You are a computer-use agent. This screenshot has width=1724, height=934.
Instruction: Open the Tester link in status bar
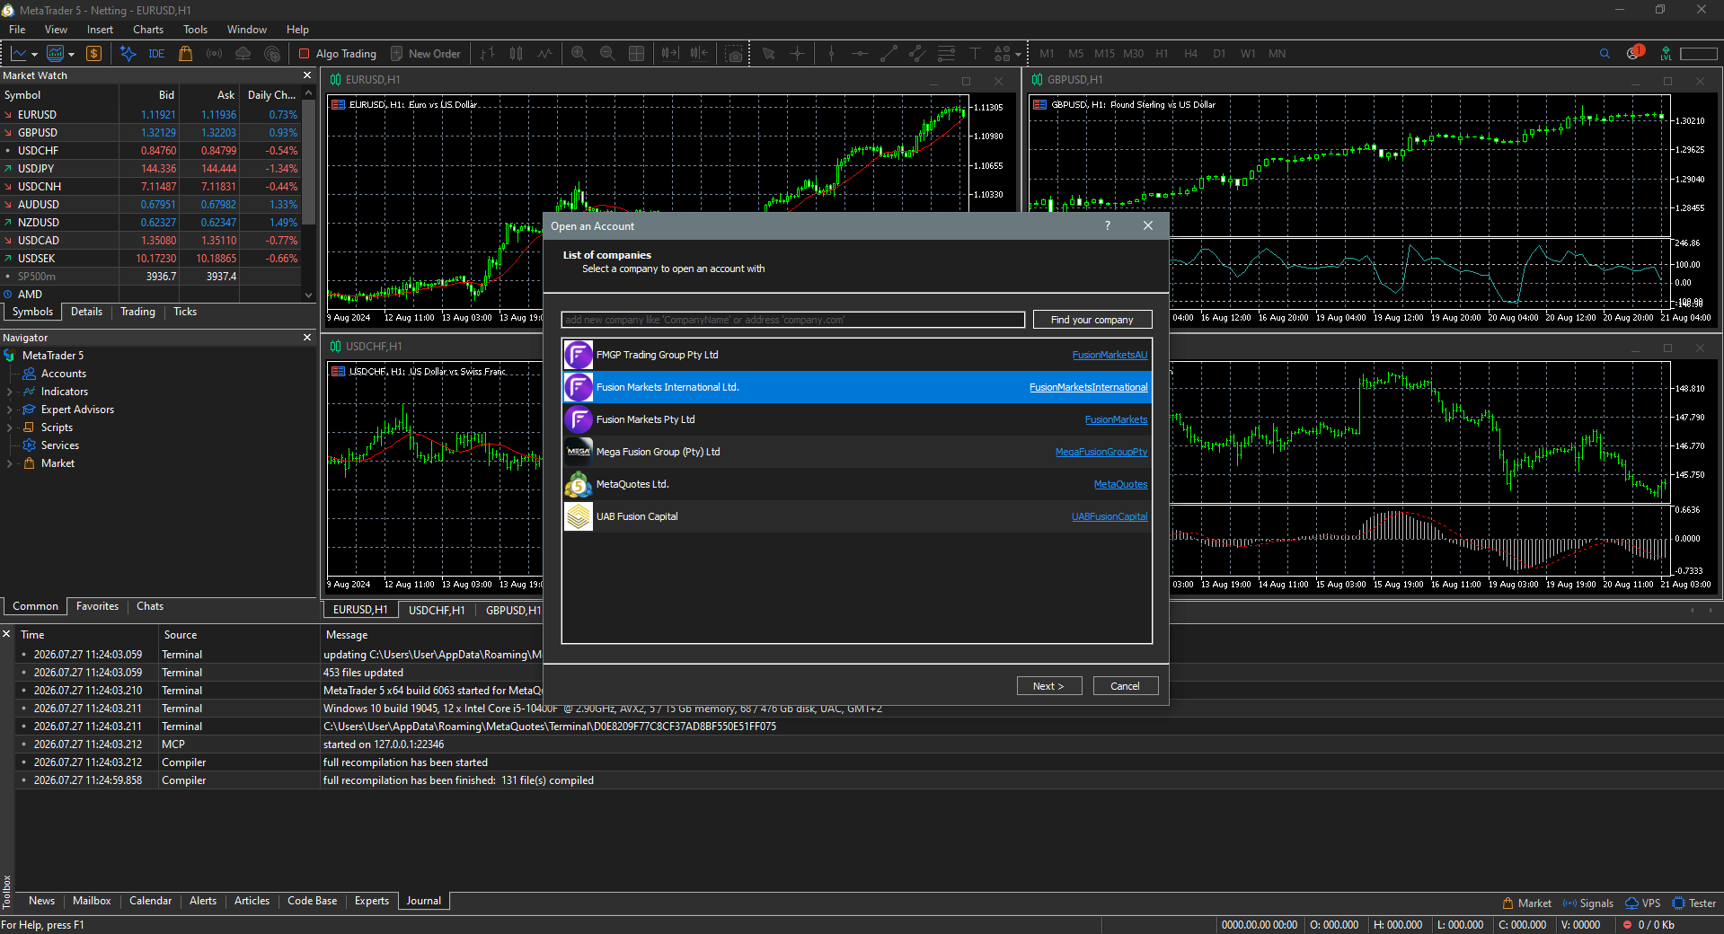point(1693,903)
